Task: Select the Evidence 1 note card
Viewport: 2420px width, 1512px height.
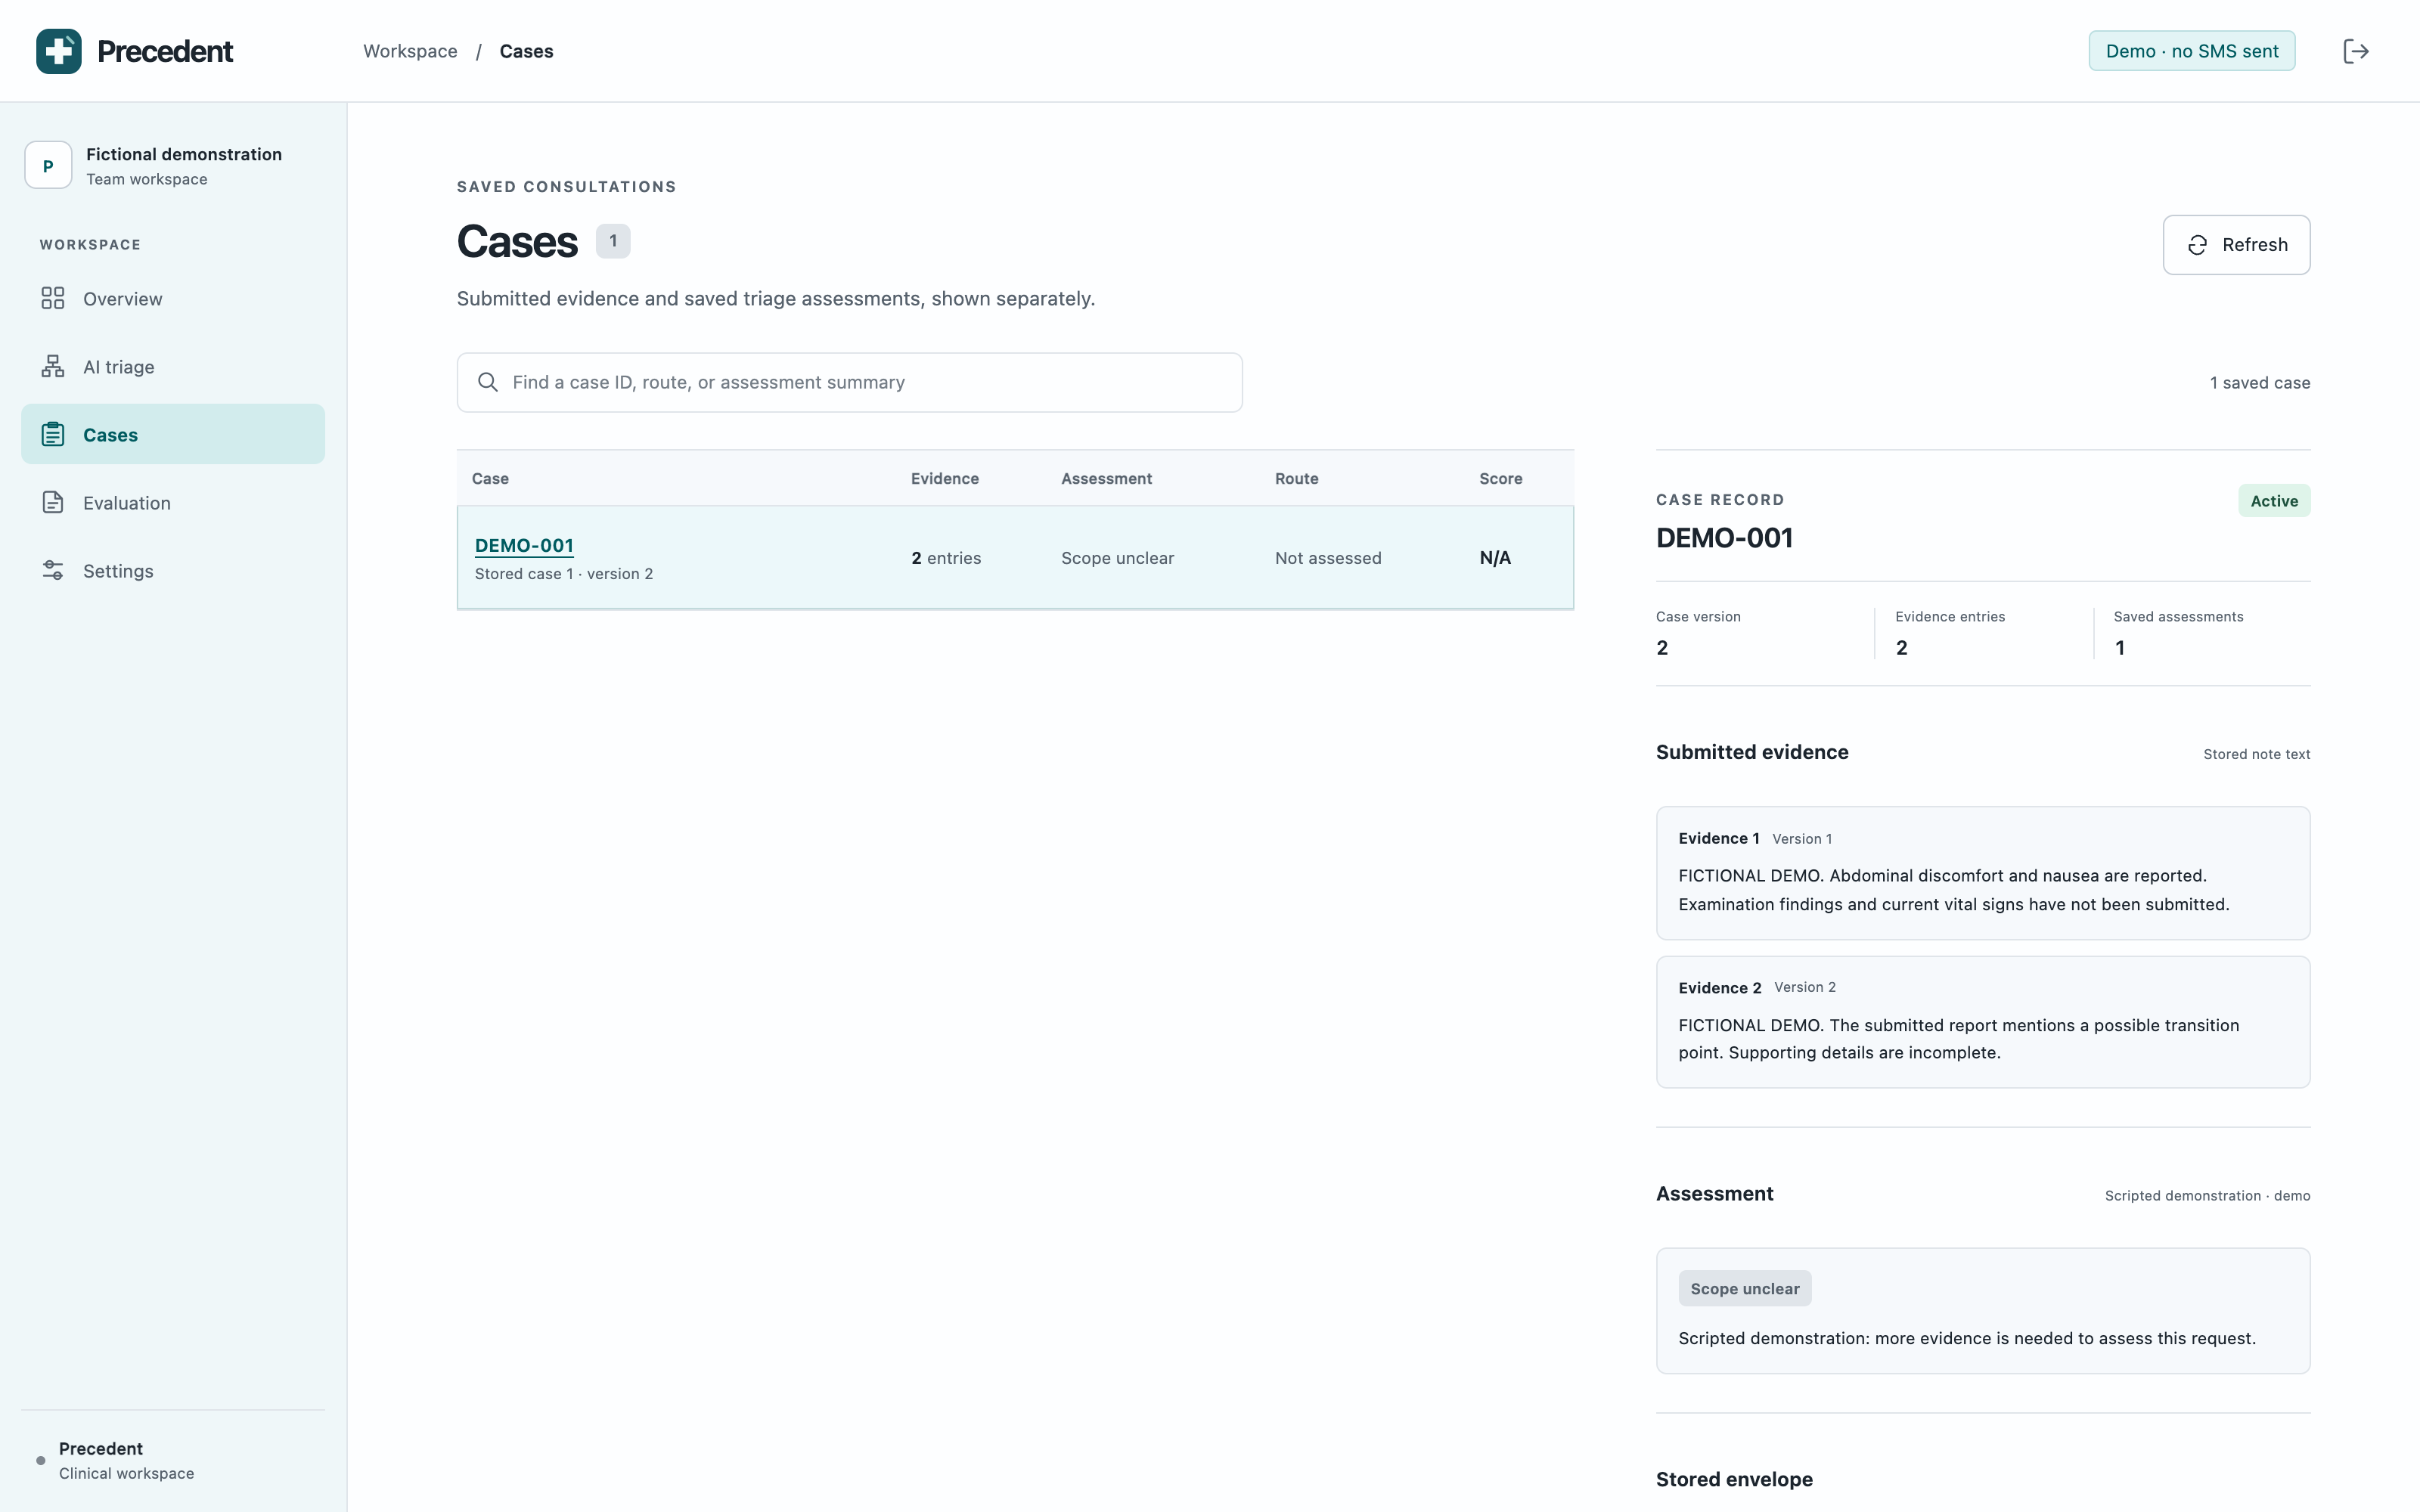Action: tap(1982, 873)
